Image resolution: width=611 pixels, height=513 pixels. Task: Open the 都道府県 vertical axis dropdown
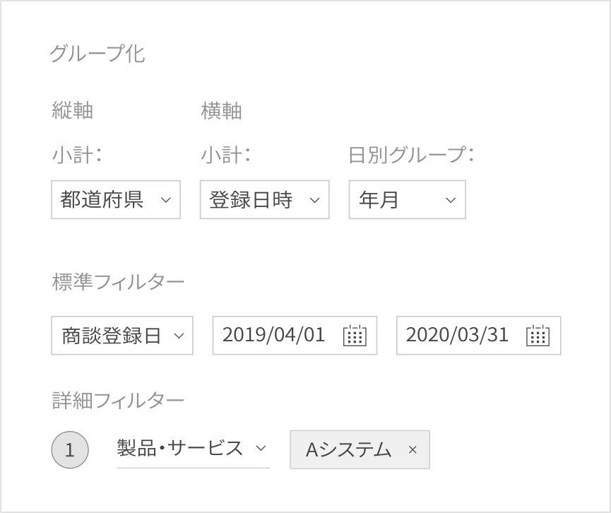coord(116,200)
